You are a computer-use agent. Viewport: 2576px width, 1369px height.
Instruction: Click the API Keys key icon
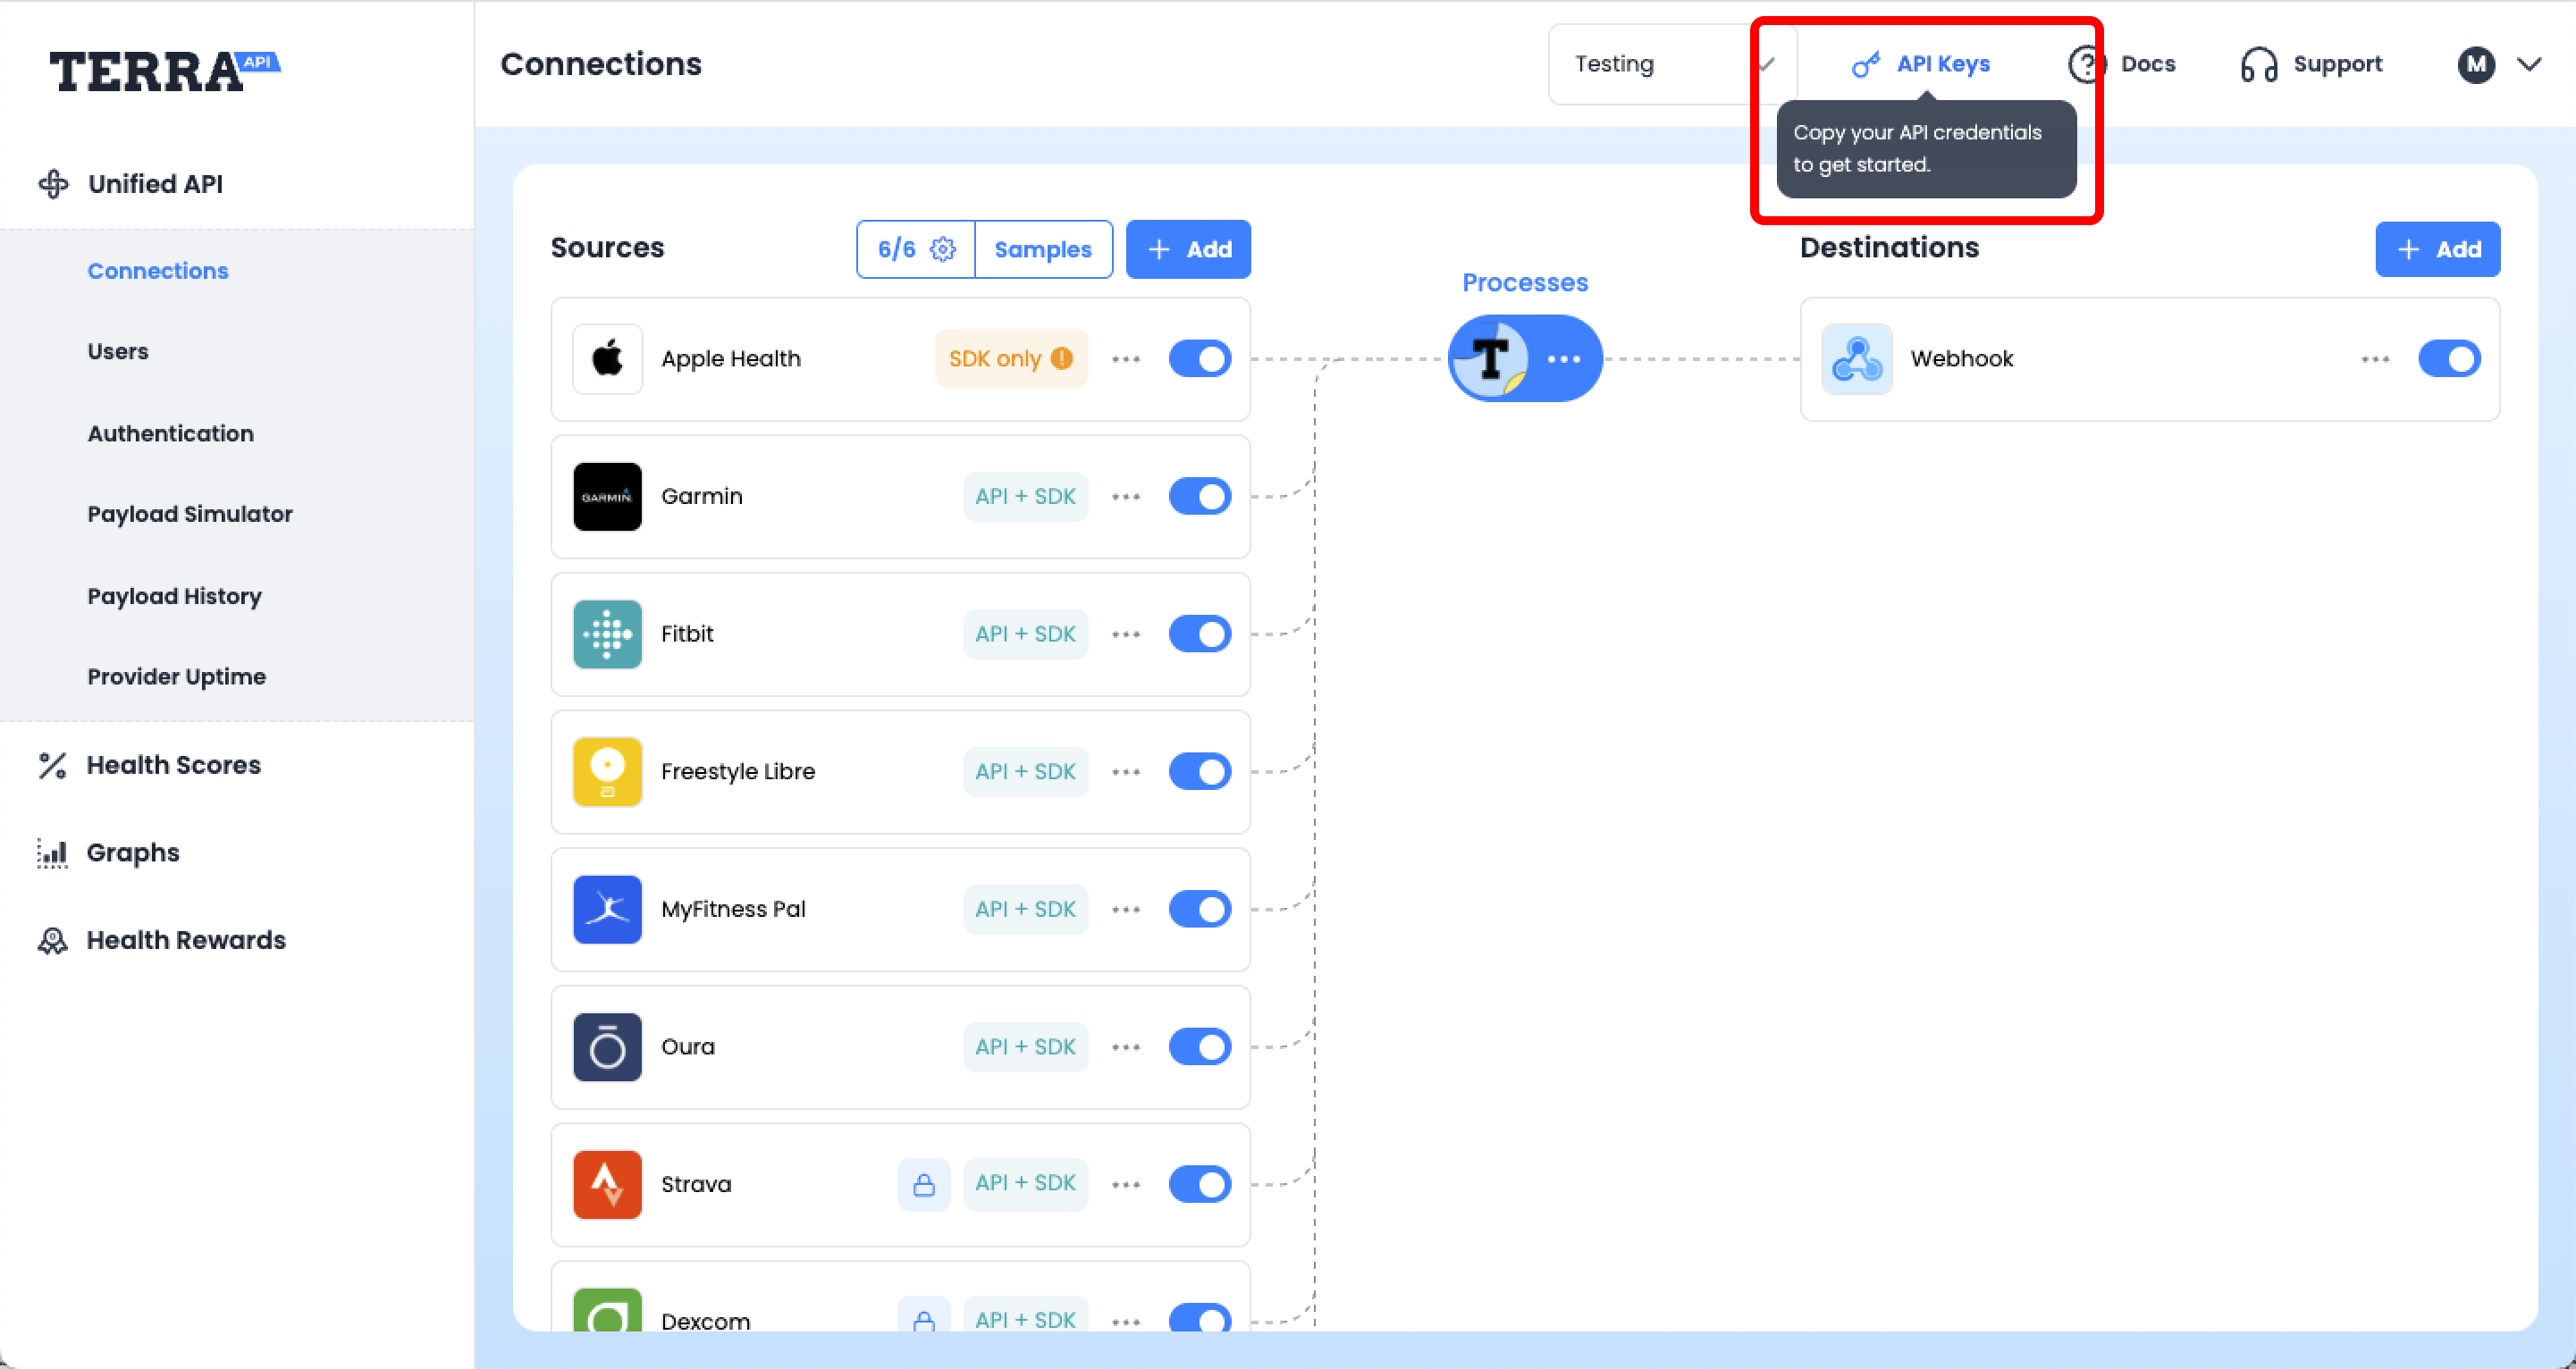pos(1865,65)
